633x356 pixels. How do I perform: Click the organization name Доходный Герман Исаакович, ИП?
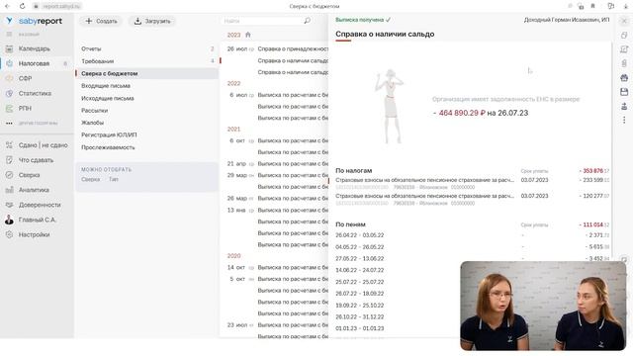coord(567,20)
